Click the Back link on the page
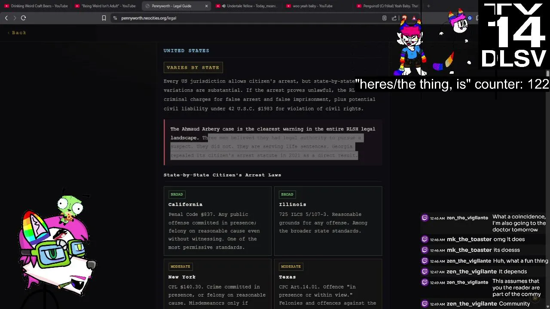The width and height of the screenshot is (550, 309). pos(17,33)
